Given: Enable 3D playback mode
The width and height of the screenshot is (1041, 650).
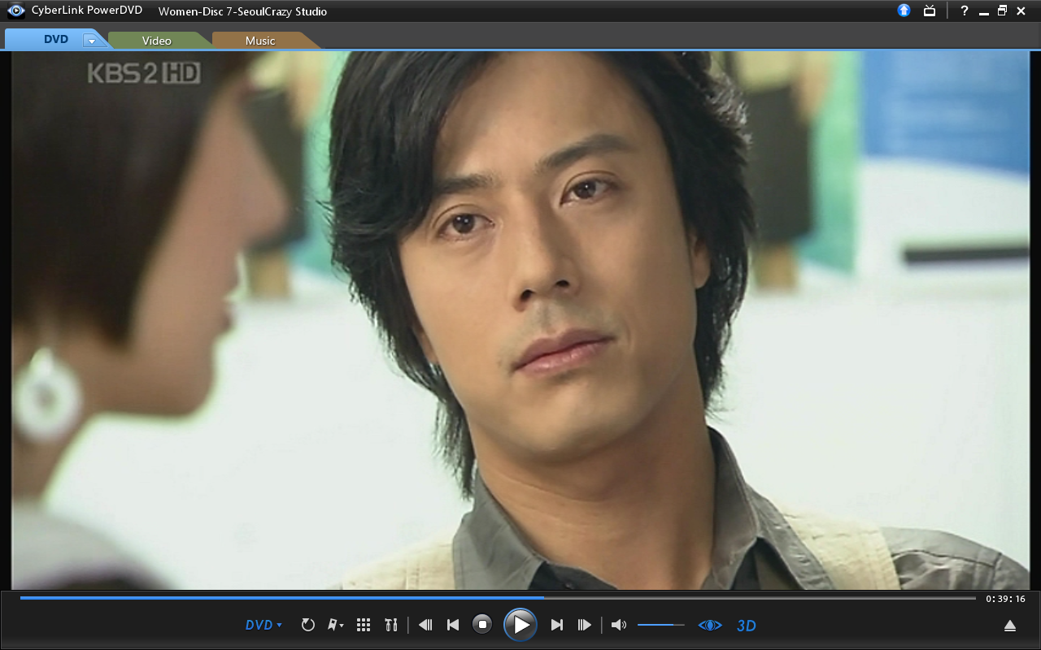Looking at the screenshot, I should 747,626.
